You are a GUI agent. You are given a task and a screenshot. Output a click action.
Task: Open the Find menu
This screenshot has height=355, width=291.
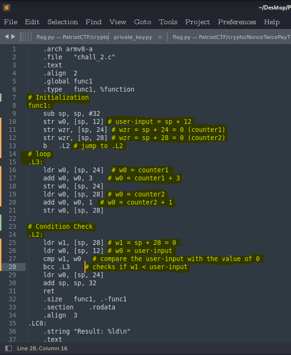94,22
